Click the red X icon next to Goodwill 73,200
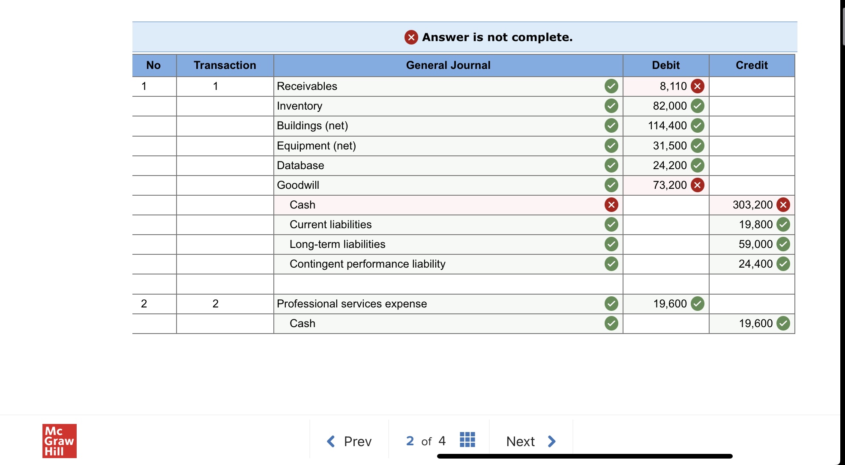Screen dimensions: 845x465 pos(697,185)
